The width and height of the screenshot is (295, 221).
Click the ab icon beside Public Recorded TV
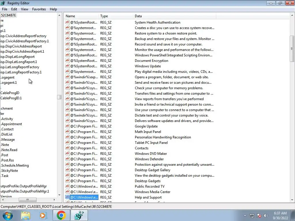67,186
